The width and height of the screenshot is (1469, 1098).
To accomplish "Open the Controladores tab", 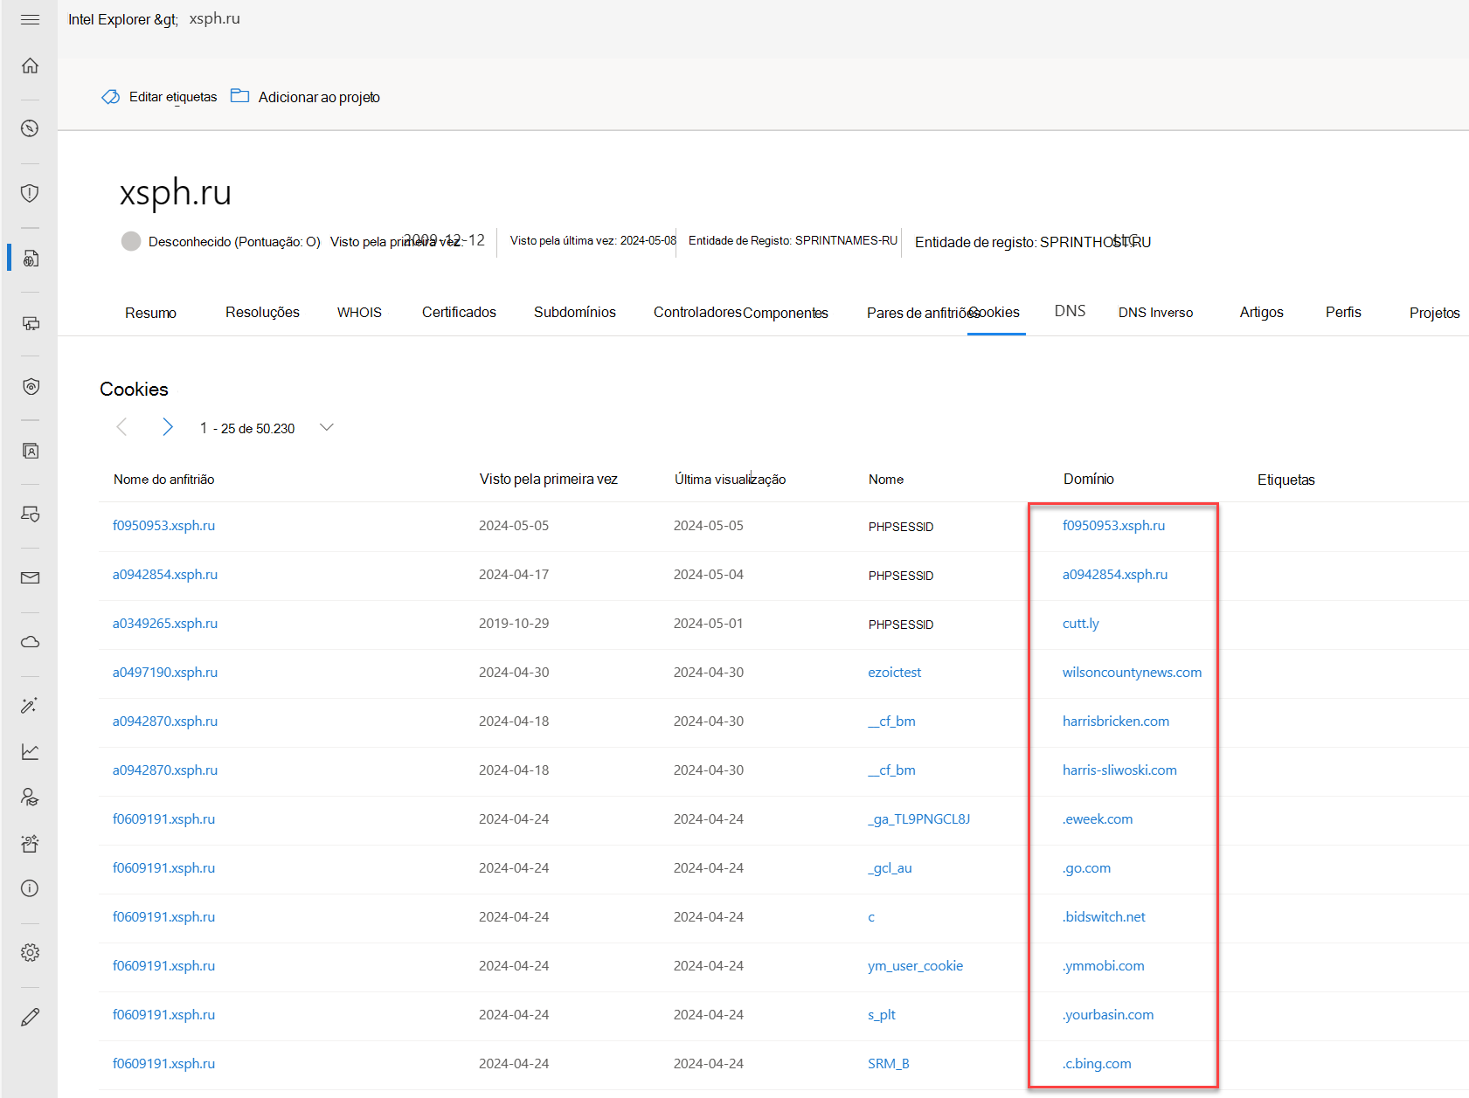I will coord(697,312).
